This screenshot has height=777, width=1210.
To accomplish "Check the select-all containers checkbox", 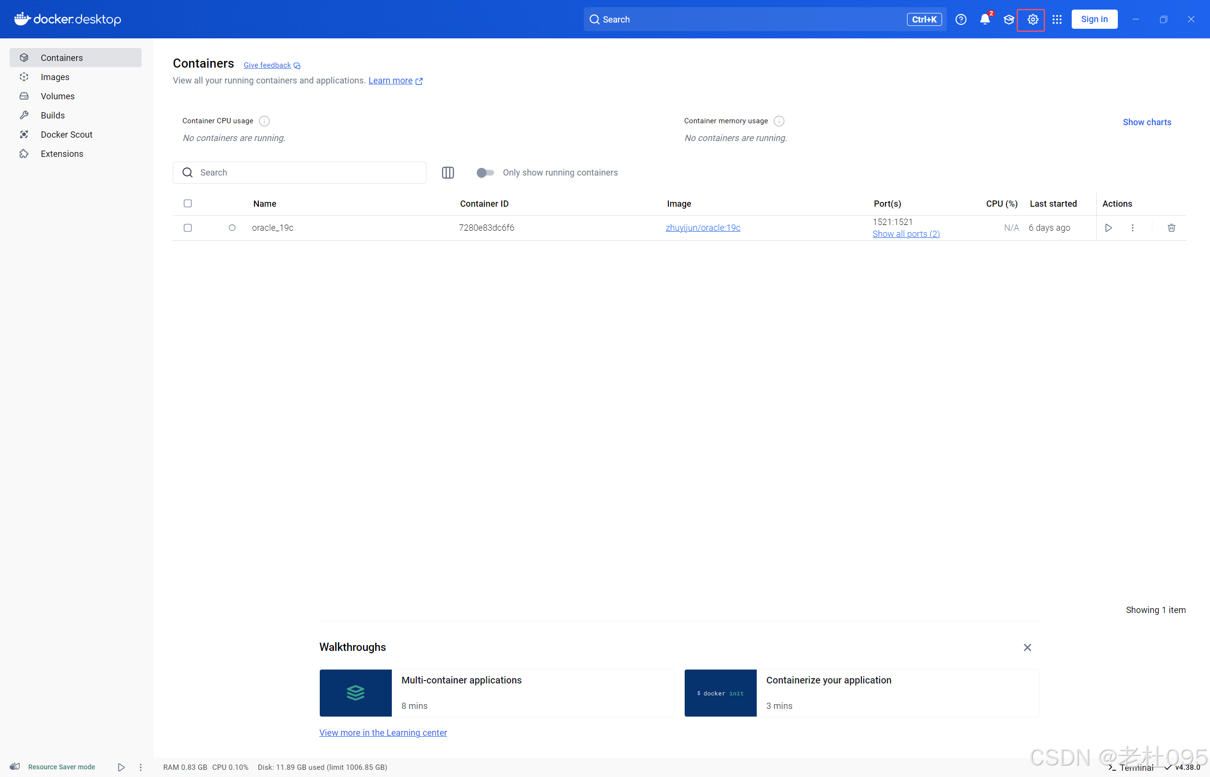I will pos(187,203).
